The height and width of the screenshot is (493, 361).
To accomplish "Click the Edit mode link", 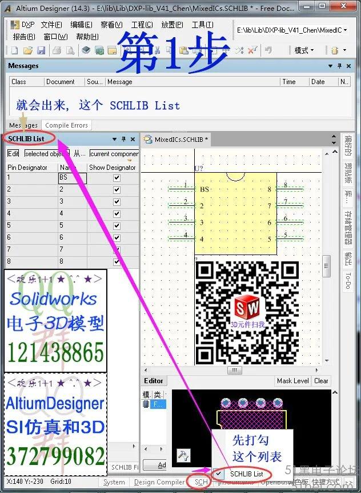I will (x=13, y=153).
